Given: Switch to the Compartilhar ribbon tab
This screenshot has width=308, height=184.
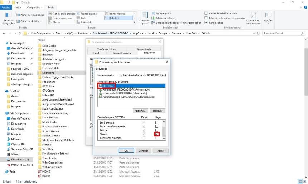Looking at the screenshot, I should (34, 8).
